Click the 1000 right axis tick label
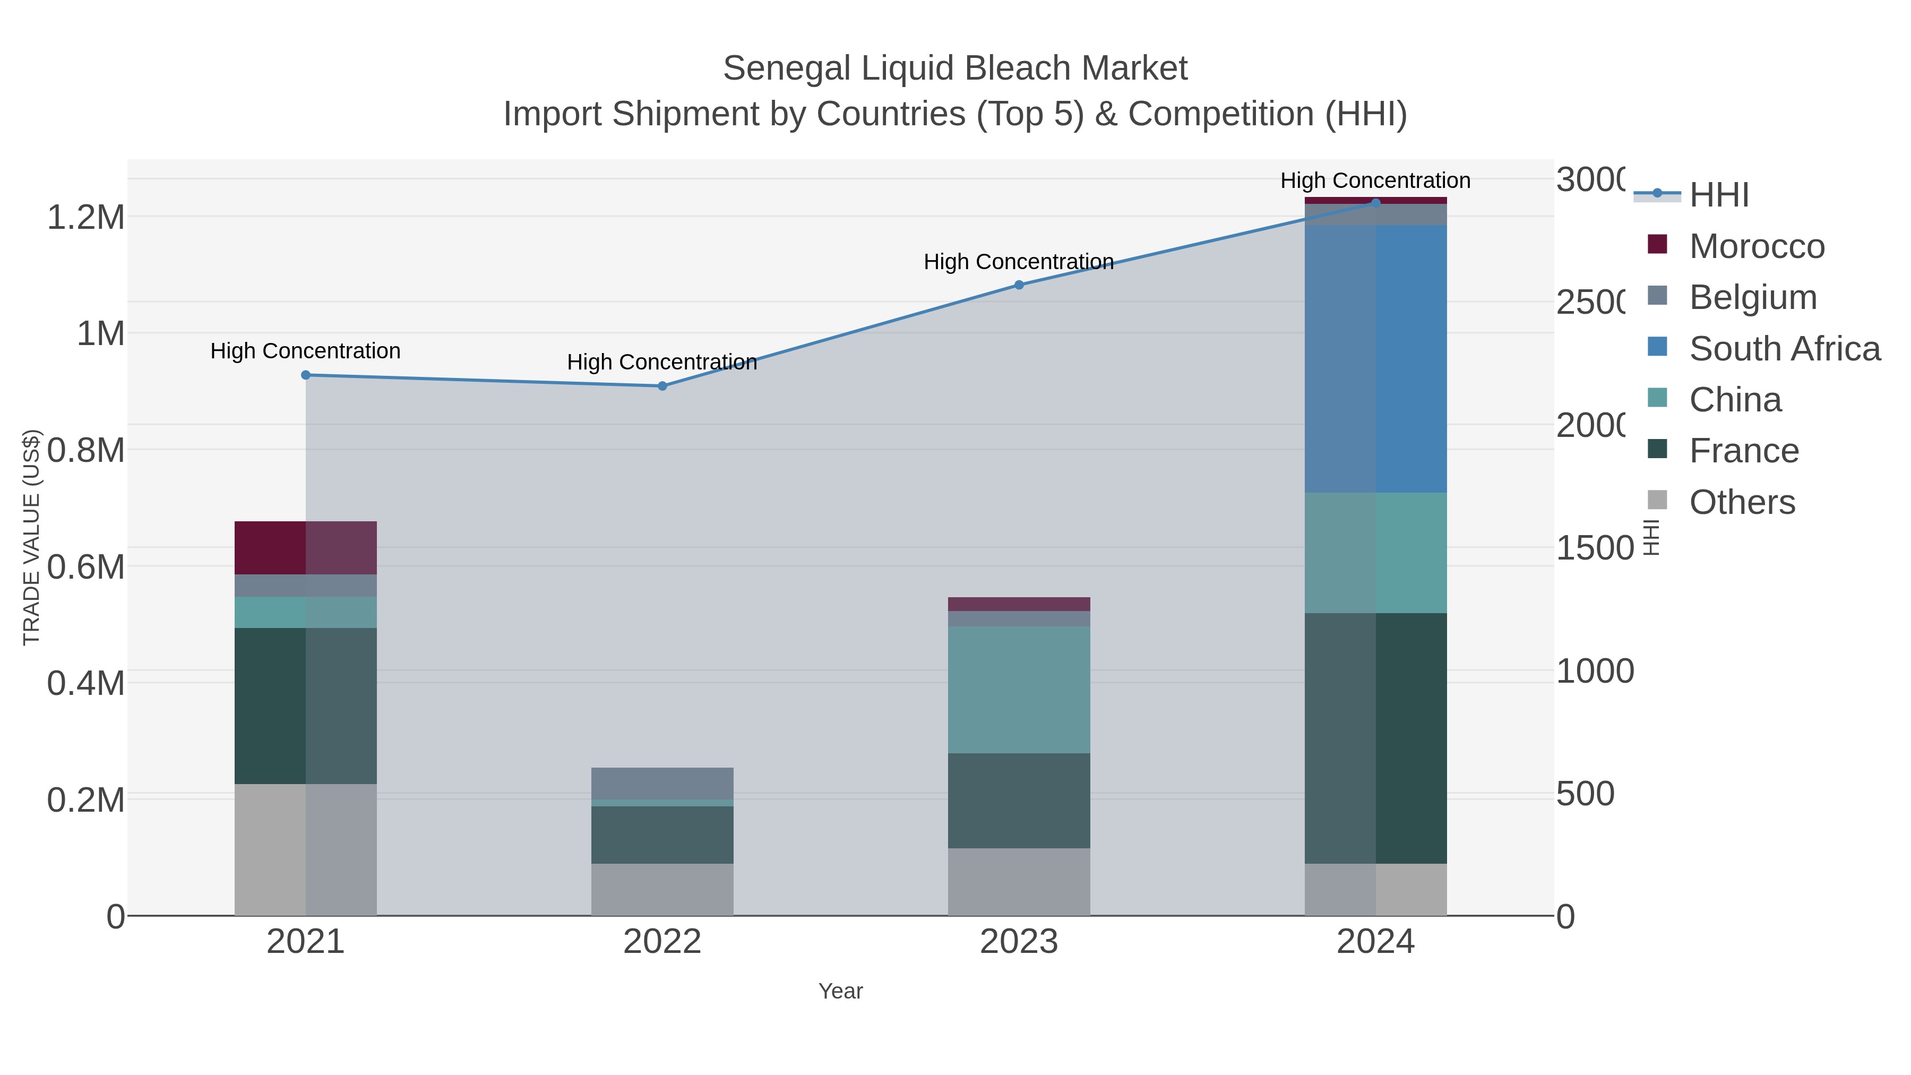 (x=1595, y=672)
